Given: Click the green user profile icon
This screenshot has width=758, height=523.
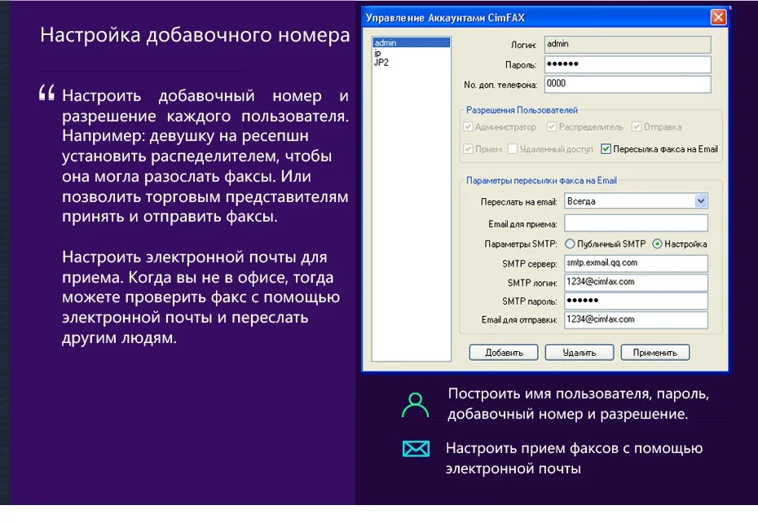Looking at the screenshot, I should point(415,405).
